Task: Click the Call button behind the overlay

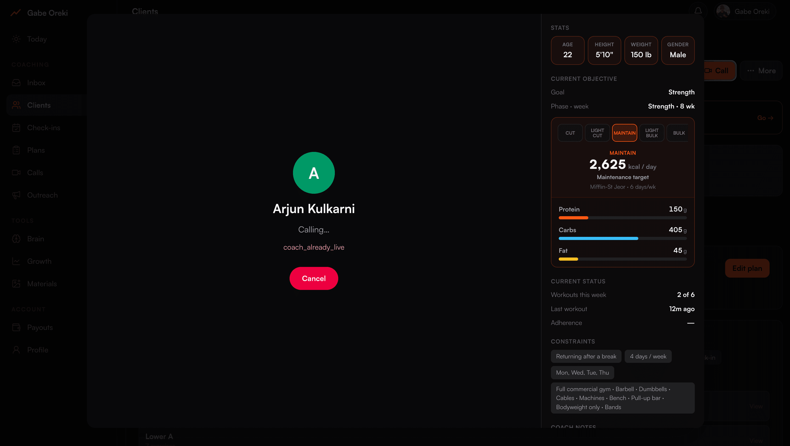Action: 720,71
